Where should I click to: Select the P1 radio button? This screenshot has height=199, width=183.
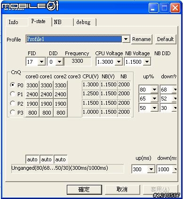coord(12,94)
